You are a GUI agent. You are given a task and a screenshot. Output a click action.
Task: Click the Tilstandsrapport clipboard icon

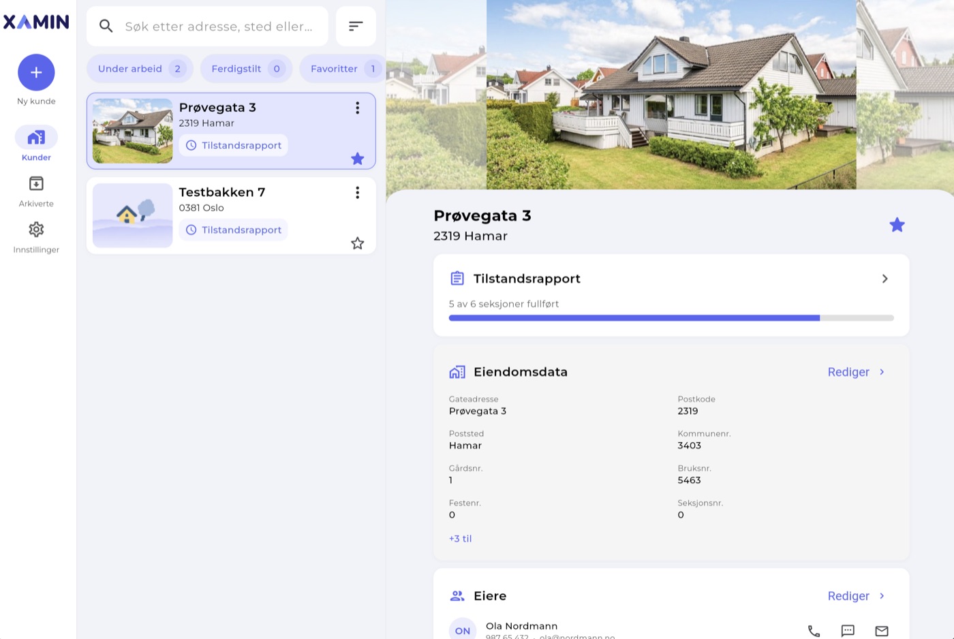coord(457,279)
